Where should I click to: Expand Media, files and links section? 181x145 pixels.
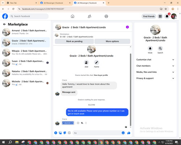point(155,72)
